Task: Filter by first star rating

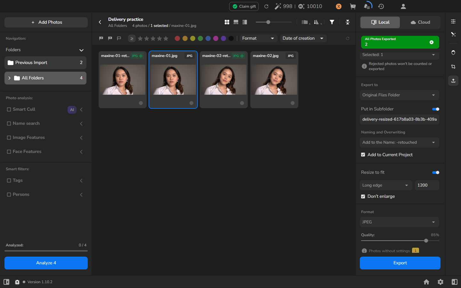Action: coord(140,38)
